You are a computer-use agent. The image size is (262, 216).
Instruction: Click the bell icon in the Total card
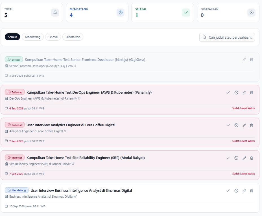[55, 12]
